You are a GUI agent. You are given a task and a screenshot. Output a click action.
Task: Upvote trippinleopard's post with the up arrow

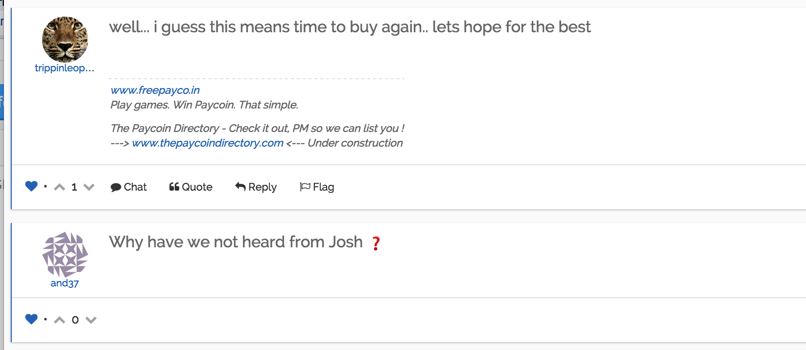click(60, 187)
